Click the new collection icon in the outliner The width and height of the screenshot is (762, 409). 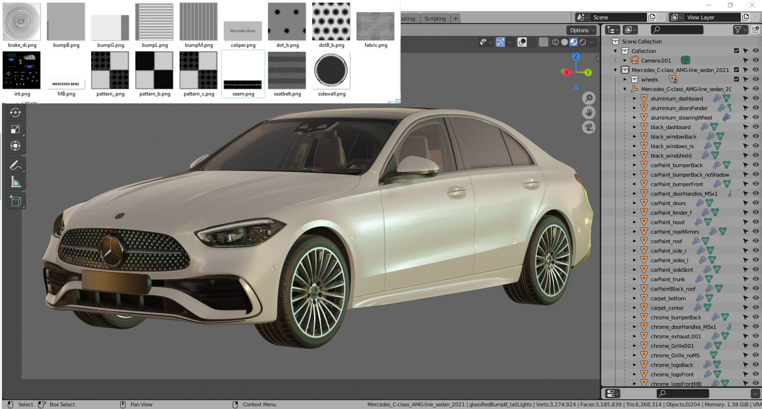pyautogui.click(x=756, y=30)
